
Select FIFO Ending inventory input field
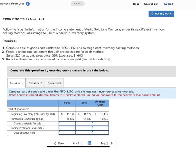(67, 128)
